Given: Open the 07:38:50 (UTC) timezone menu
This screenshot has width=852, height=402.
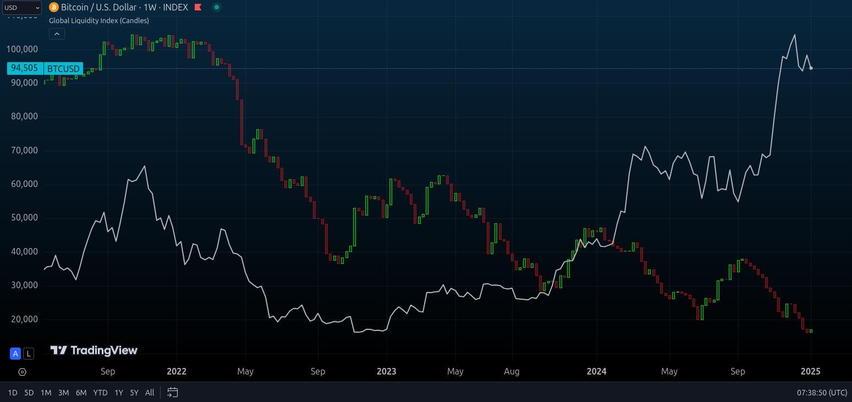Looking at the screenshot, I should 822,393.
